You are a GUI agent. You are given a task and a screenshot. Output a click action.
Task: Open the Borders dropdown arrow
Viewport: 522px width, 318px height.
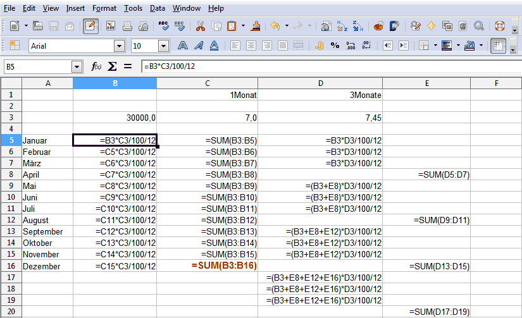click(x=435, y=46)
